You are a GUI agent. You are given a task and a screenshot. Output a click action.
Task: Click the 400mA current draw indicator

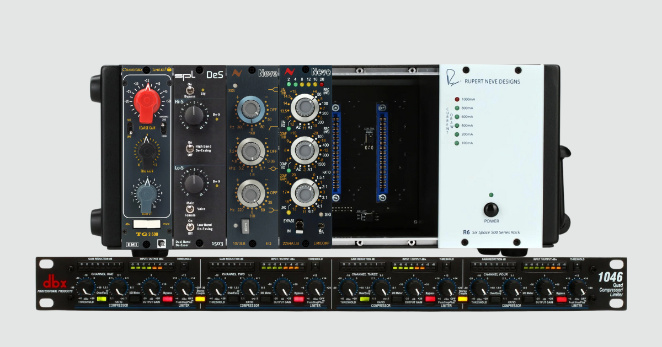point(457,126)
